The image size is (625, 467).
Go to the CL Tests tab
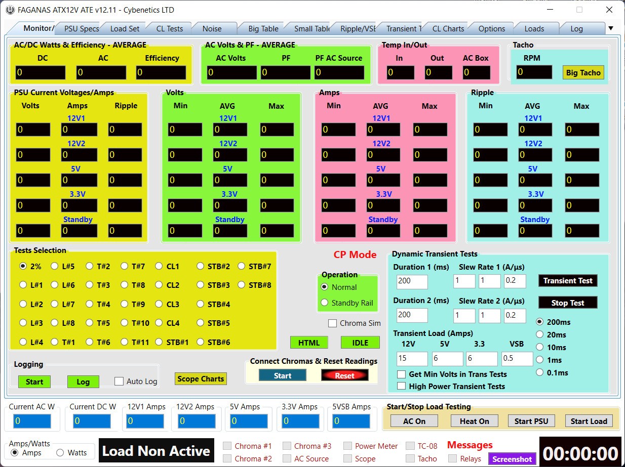click(169, 28)
